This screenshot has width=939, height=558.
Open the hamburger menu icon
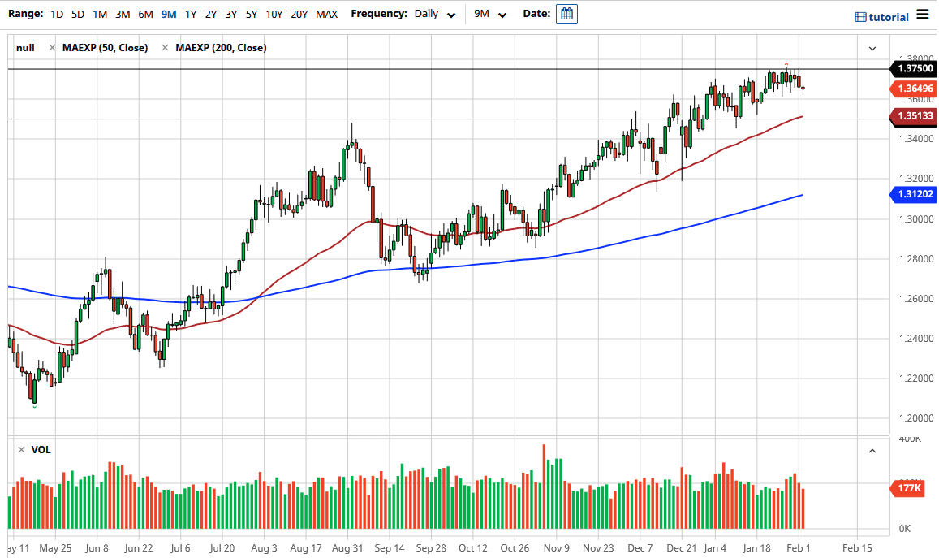923,15
